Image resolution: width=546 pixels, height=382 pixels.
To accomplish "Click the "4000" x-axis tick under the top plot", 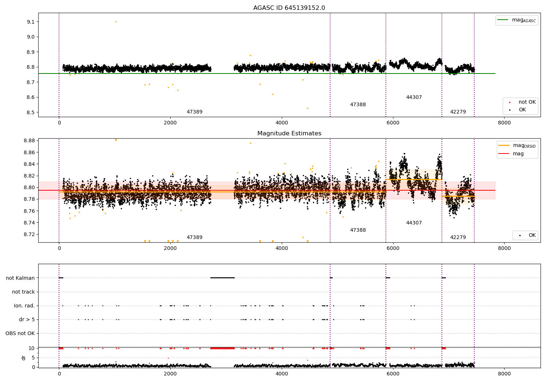I will coord(282,123).
